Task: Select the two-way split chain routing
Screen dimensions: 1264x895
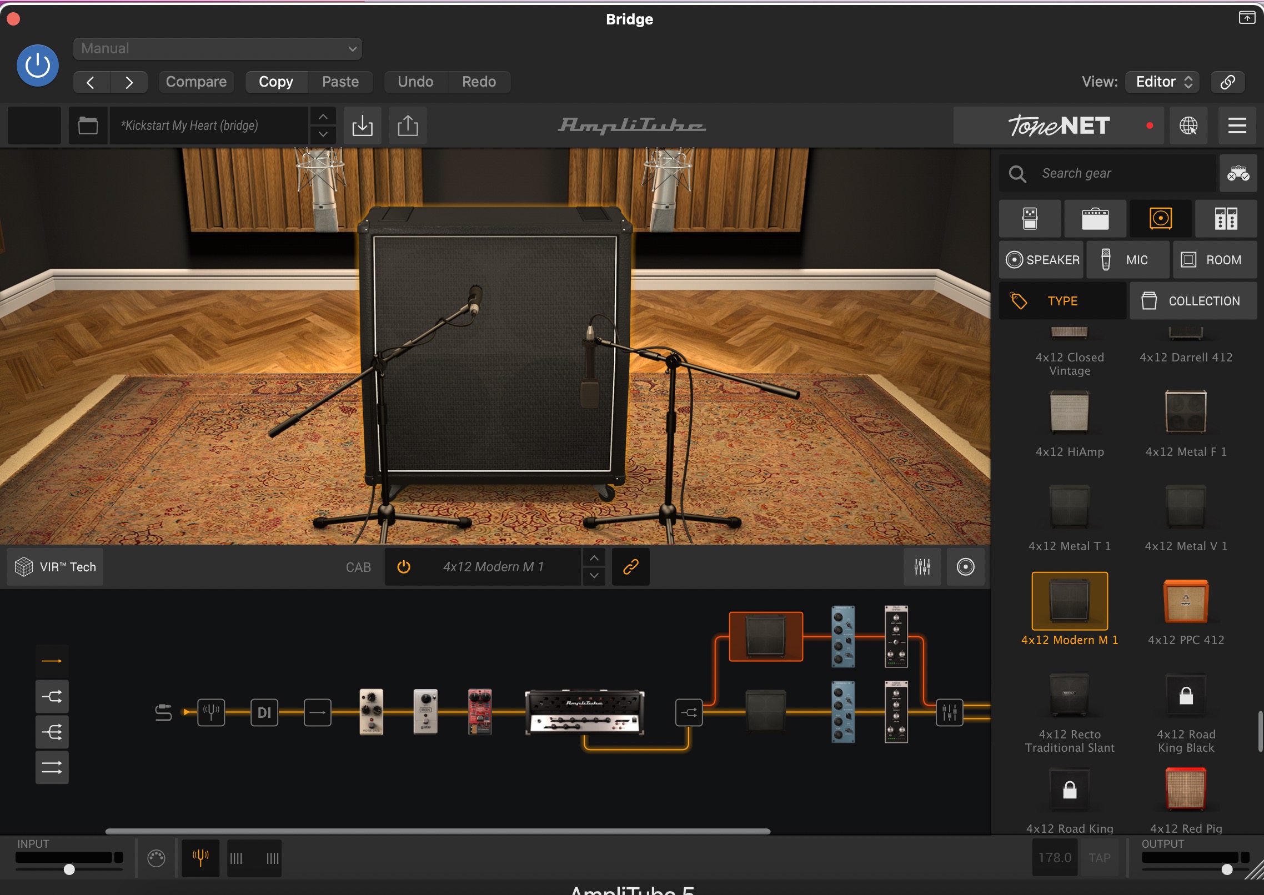Action: coord(52,697)
